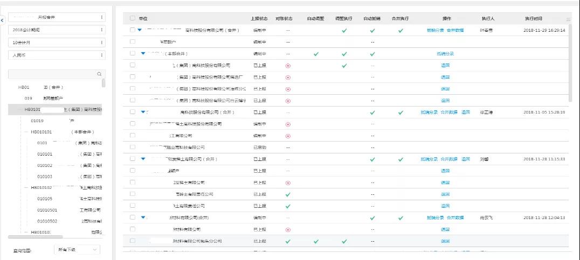Click the three-dot icon beside 人民币
Image resolution: width=580 pixels, height=260 pixels.
point(102,55)
